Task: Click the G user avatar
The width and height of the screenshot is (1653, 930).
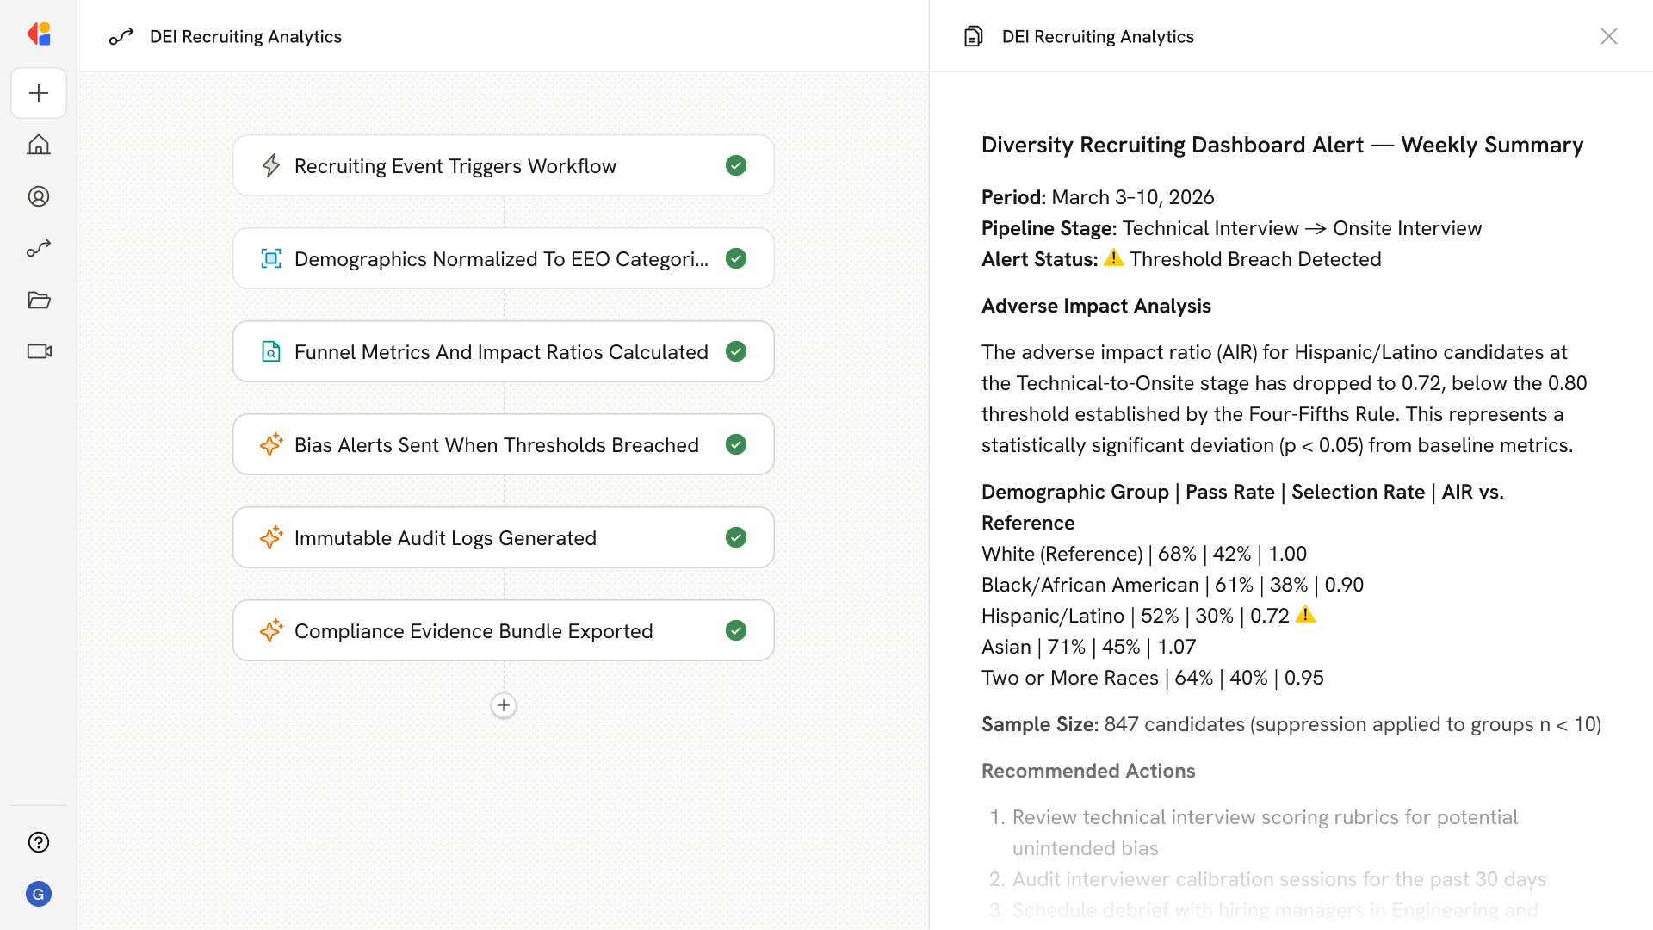Action: click(39, 894)
